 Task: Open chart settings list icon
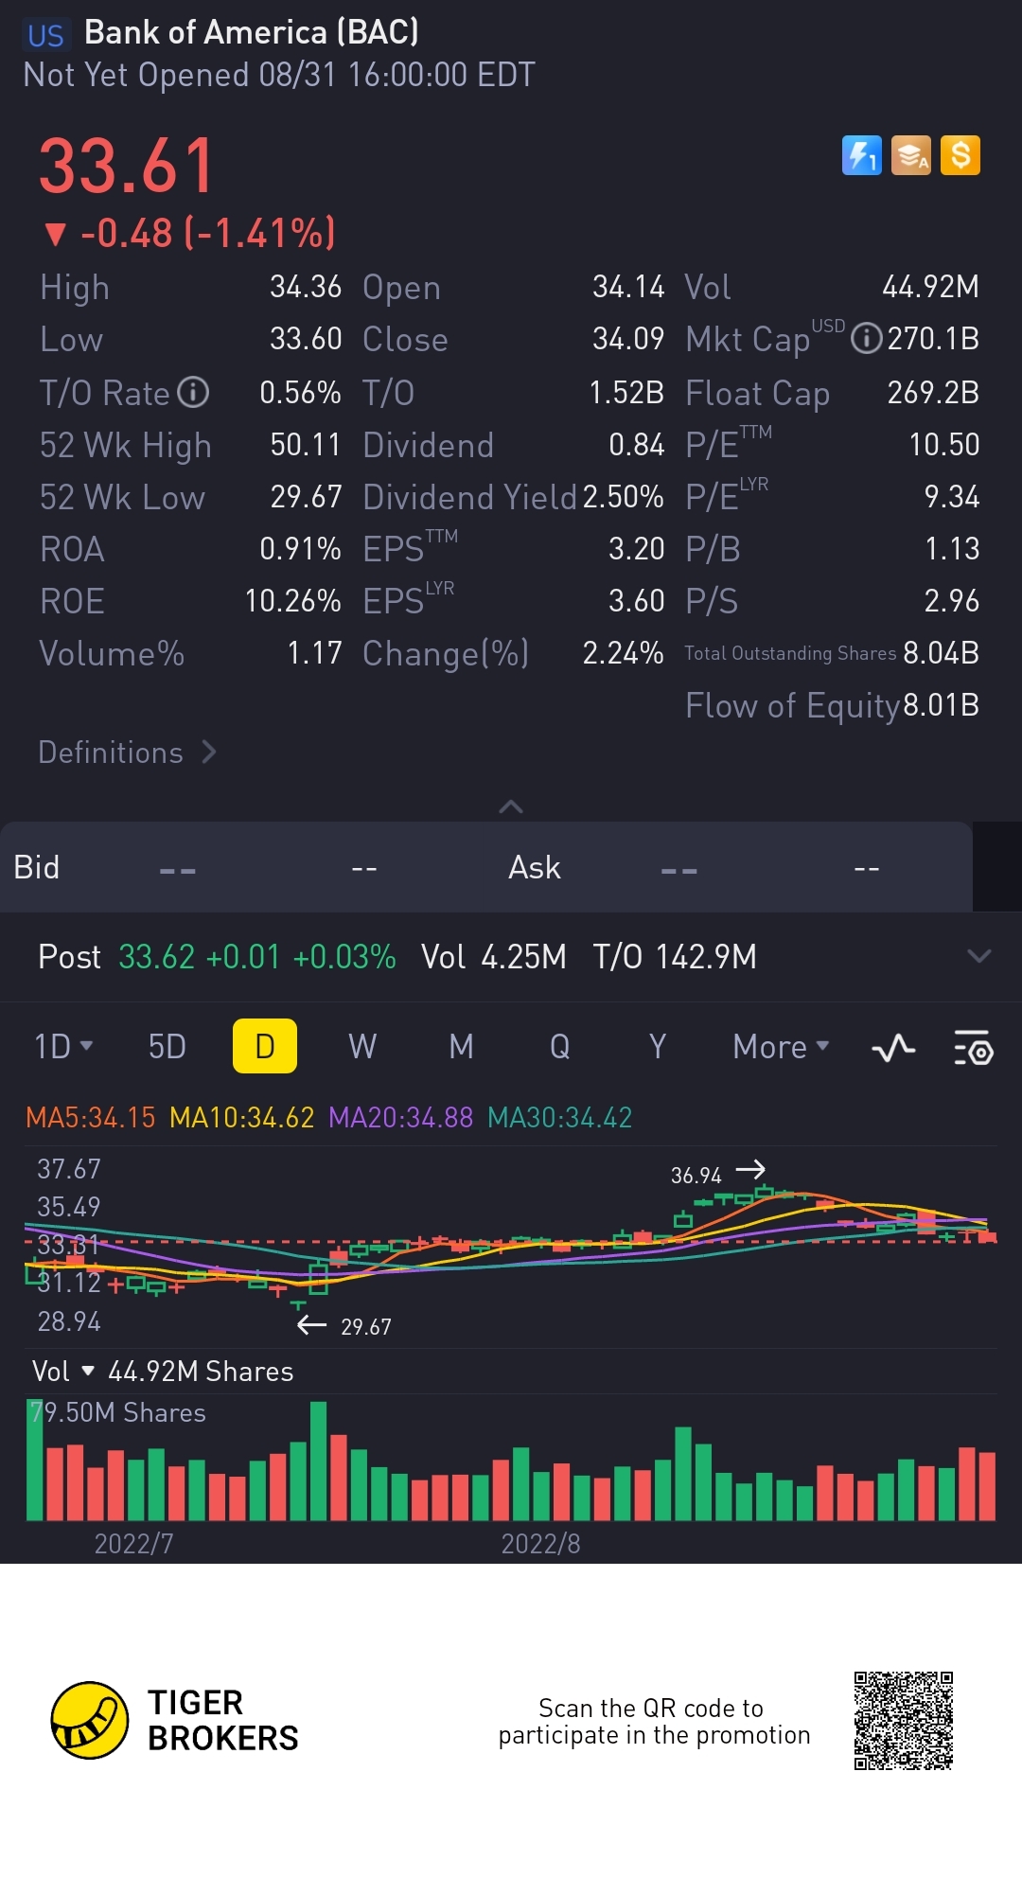point(973,1048)
